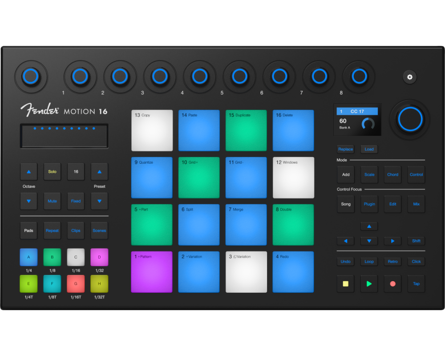Toggle the Solo button
The height and width of the screenshot is (356, 445).
click(52, 172)
